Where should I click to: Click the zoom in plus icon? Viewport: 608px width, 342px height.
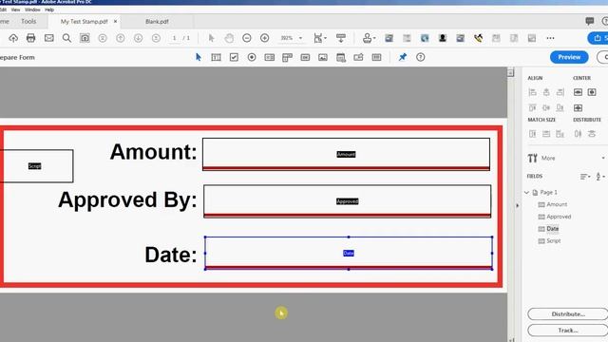[x=264, y=38]
